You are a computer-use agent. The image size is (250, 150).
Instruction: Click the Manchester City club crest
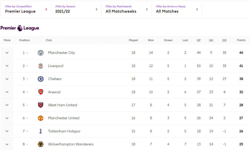[x=41, y=53]
